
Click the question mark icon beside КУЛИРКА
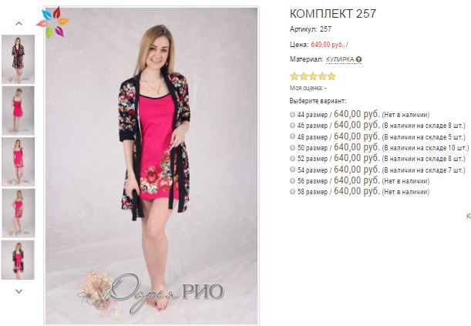tap(358, 60)
